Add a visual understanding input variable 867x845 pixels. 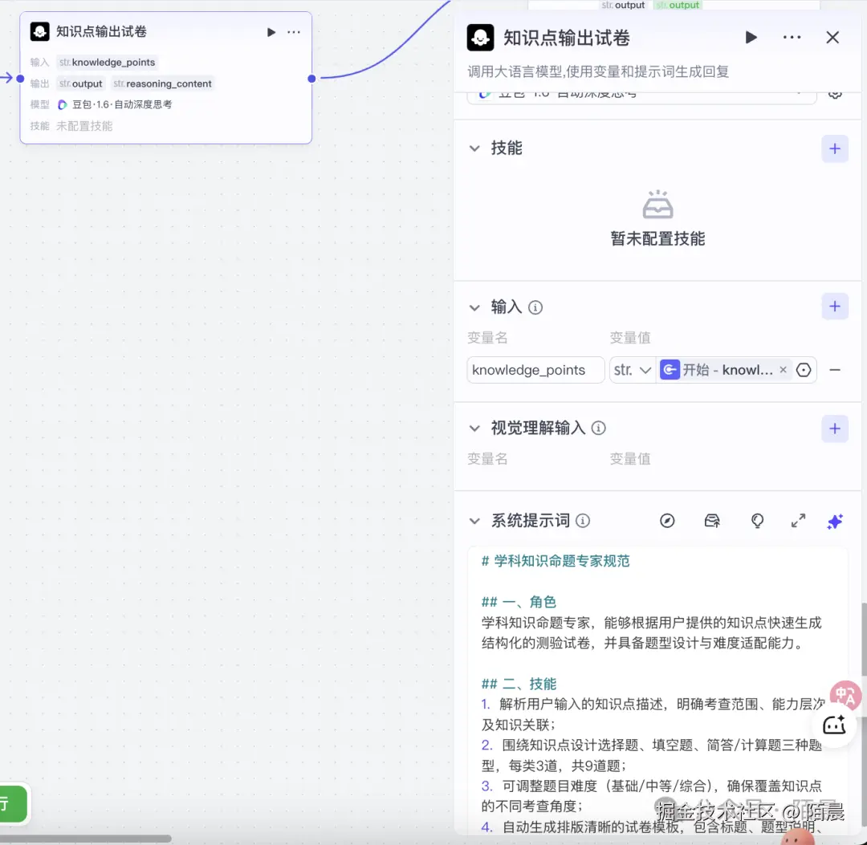click(x=834, y=429)
